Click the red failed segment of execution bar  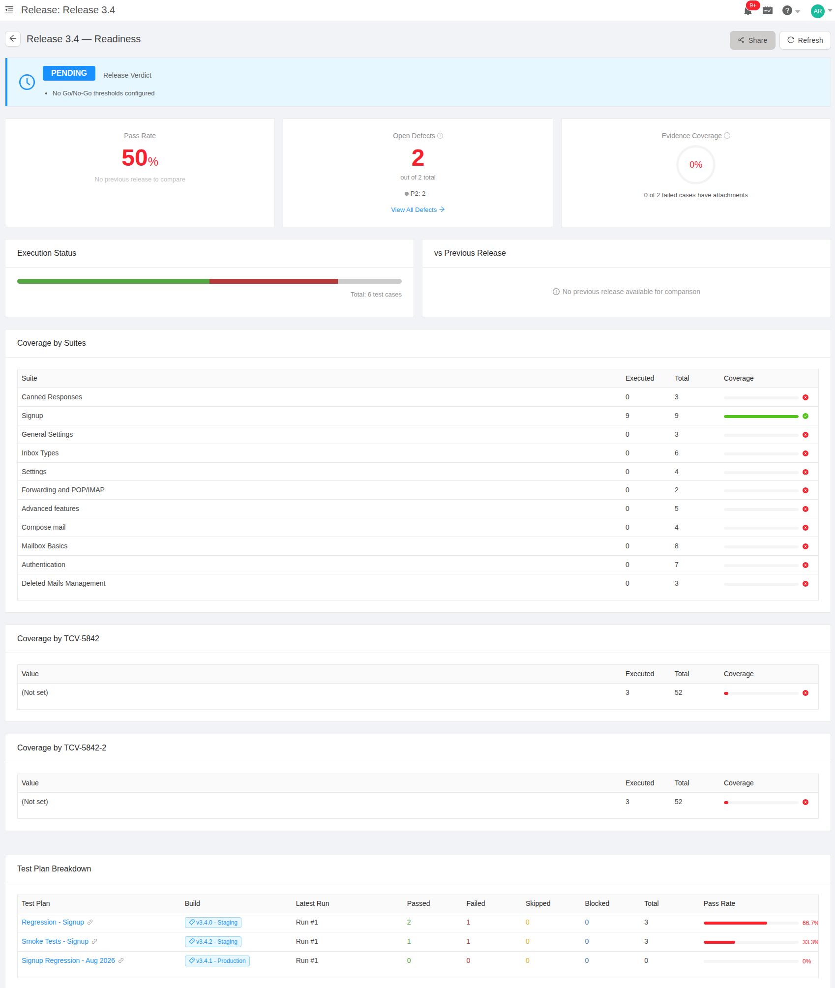click(x=273, y=281)
